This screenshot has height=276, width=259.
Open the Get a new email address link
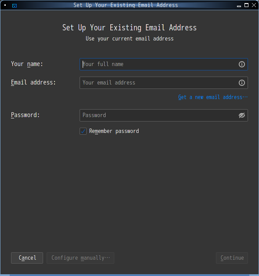point(213,97)
